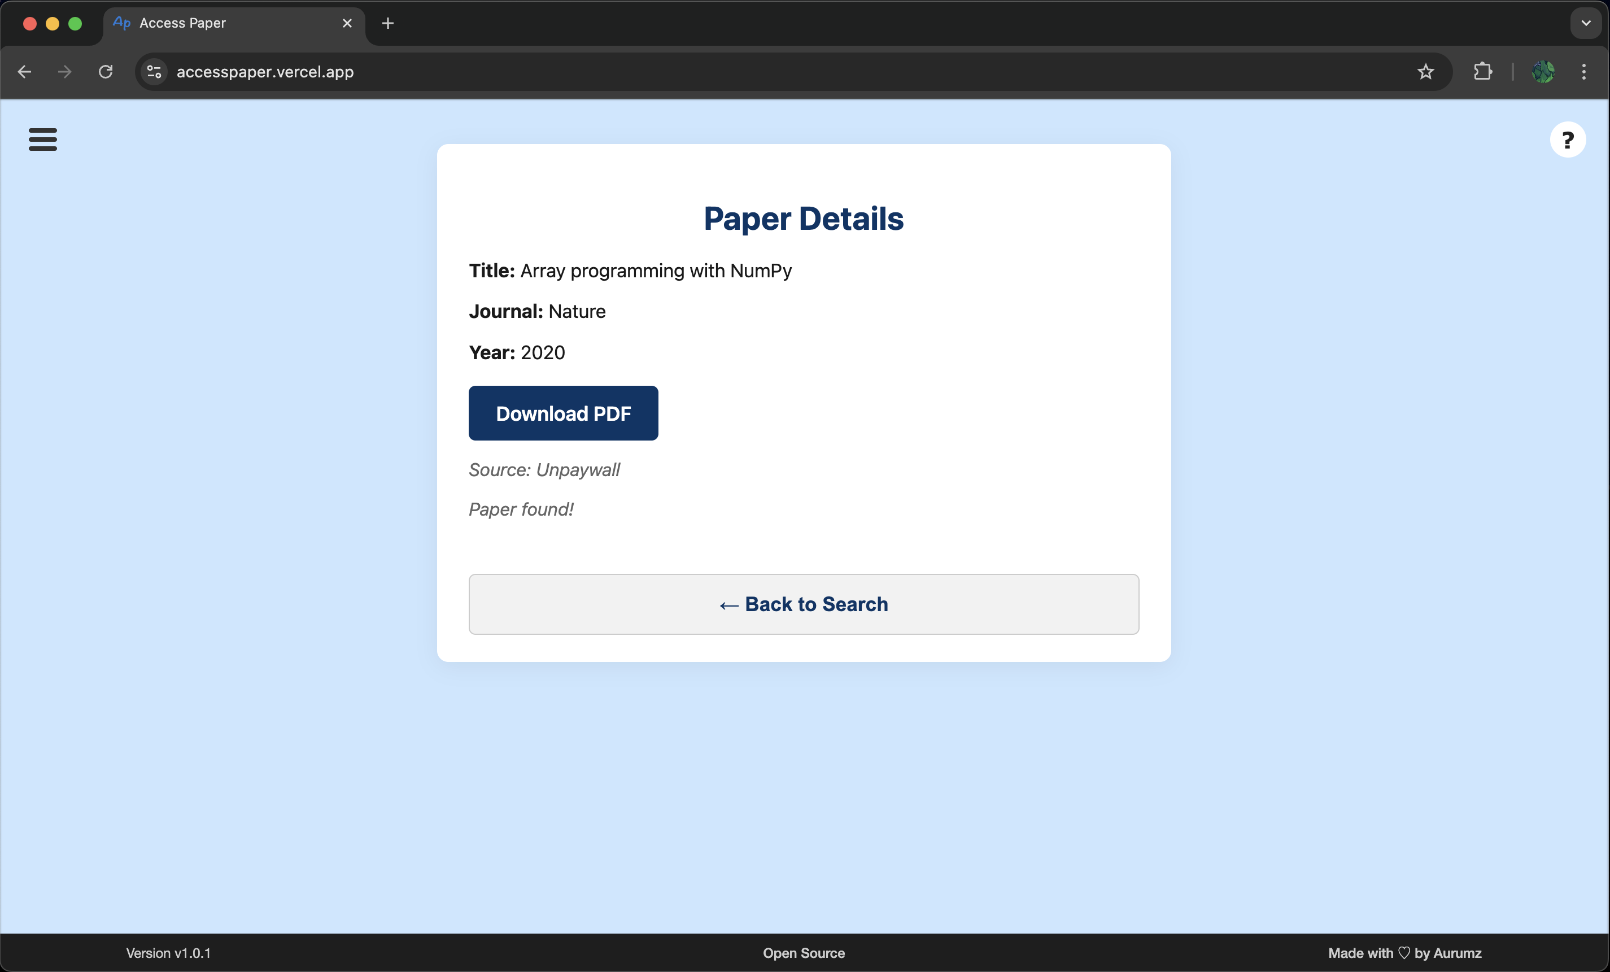The image size is (1610, 972).
Task: Download the PDF of the paper
Action: [x=562, y=413]
